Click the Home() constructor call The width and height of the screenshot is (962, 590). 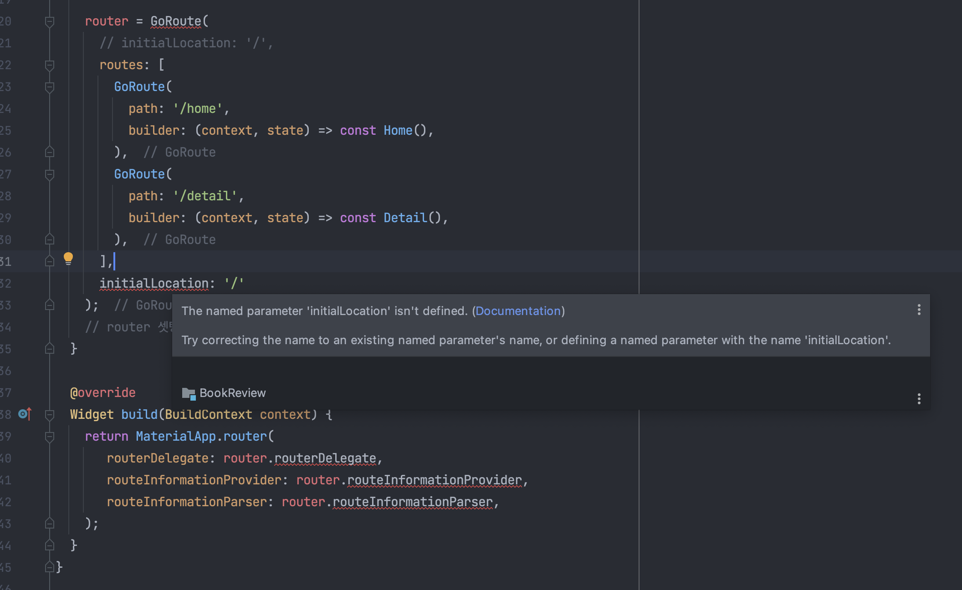click(405, 130)
